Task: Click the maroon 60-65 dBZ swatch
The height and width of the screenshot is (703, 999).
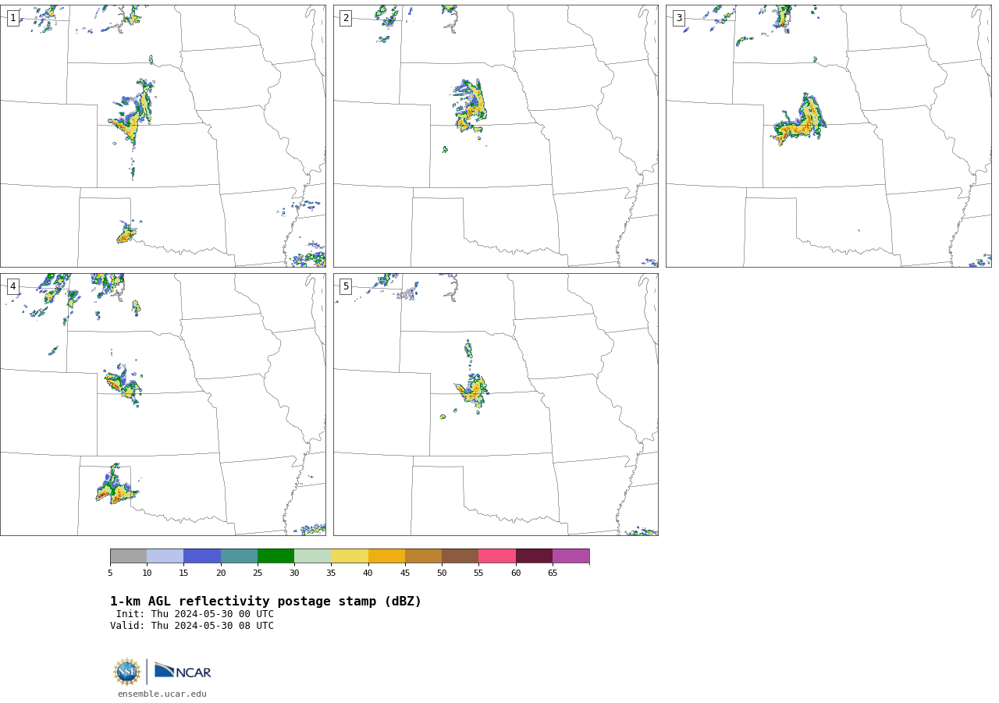Action: 534,556
